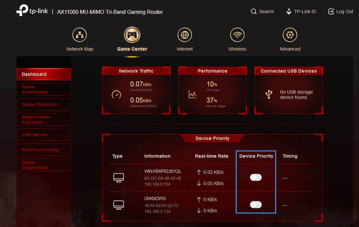Open Game Protector in the sidebar

click(43, 104)
